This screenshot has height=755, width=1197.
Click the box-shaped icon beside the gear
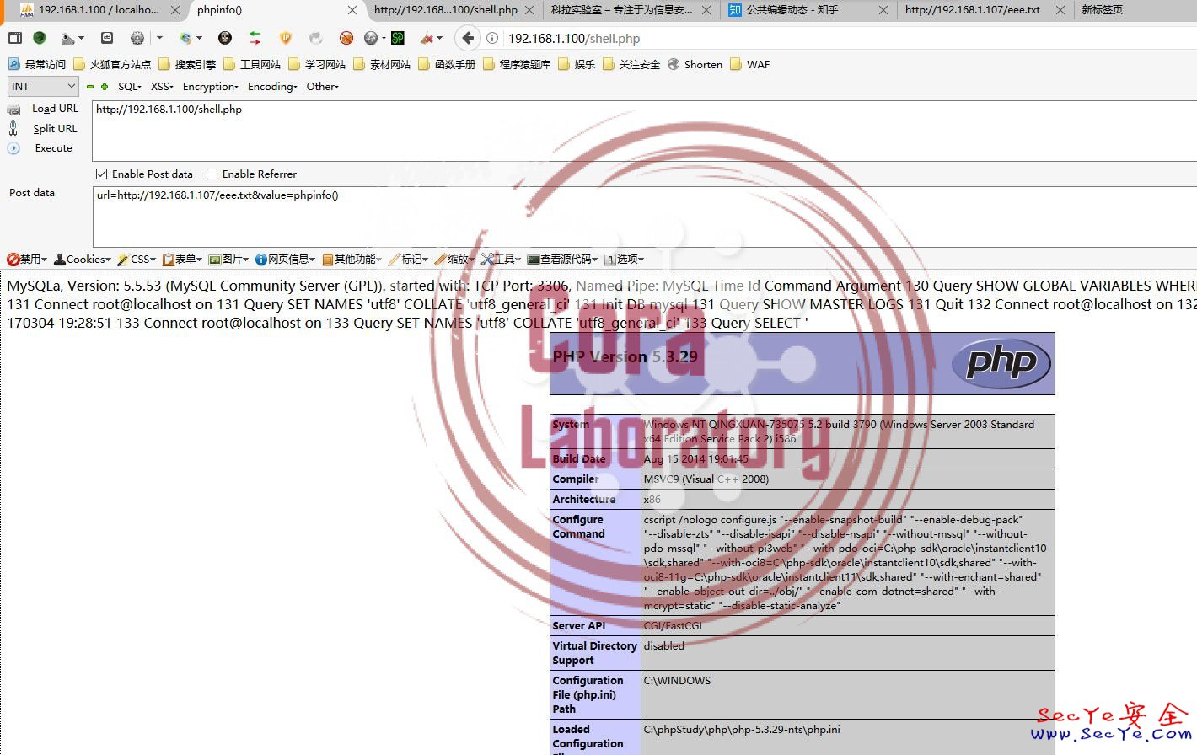[x=107, y=38]
